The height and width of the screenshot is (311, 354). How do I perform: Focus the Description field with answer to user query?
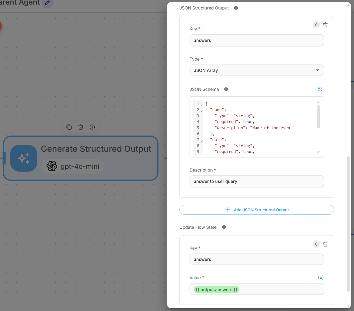pos(256,181)
